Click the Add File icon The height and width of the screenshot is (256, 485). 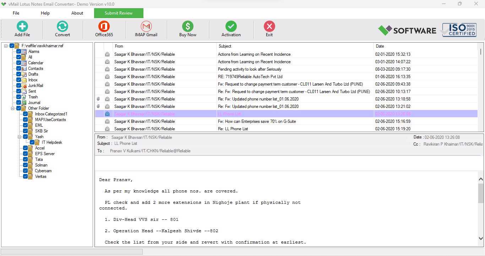pyautogui.click(x=22, y=26)
